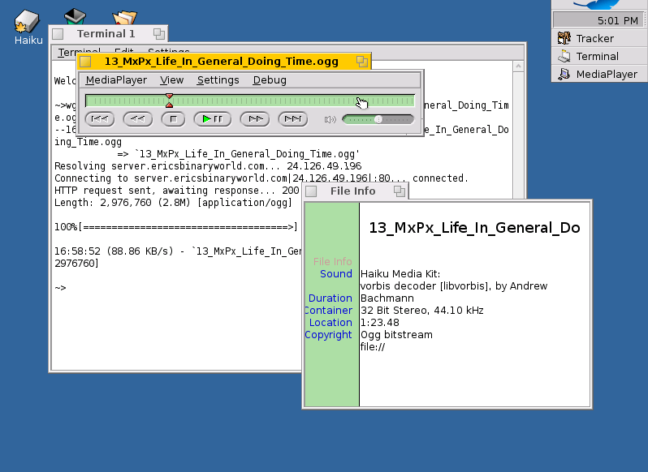
Task: Click the '32 Bit Stereo, 44.10 kHz' text
Action: click(x=422, y=311)
